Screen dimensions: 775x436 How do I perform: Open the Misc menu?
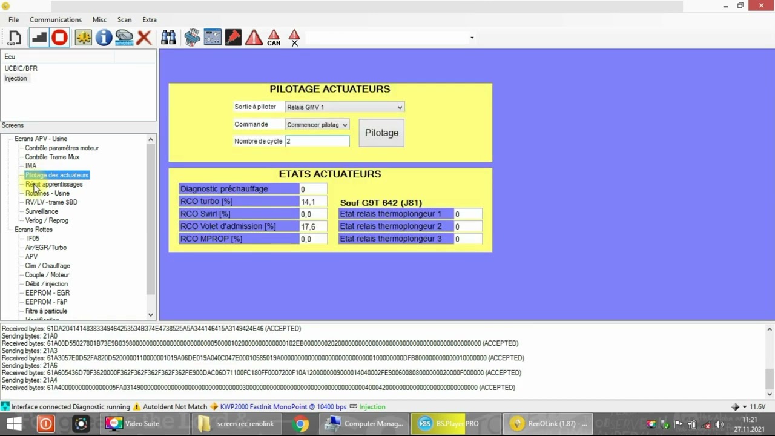99,20
